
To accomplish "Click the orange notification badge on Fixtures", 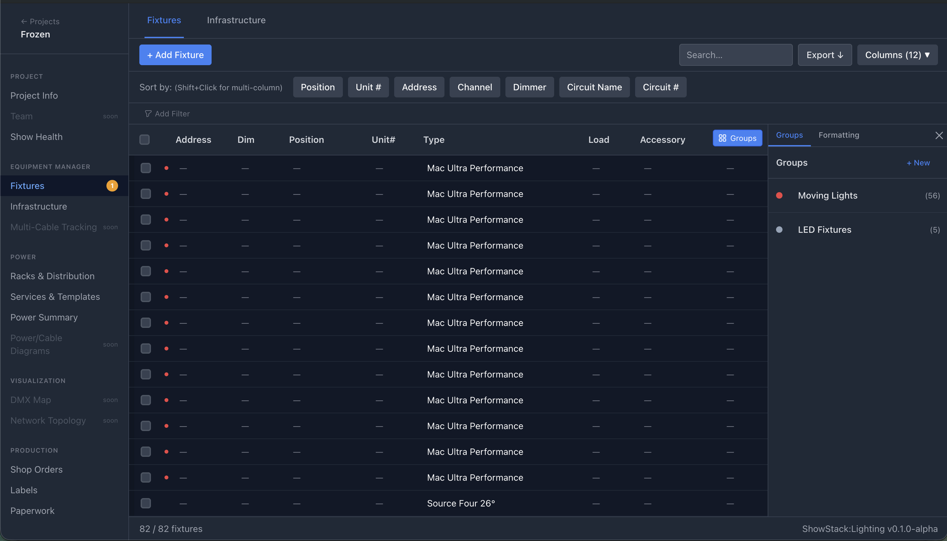I will pos(112,186).
